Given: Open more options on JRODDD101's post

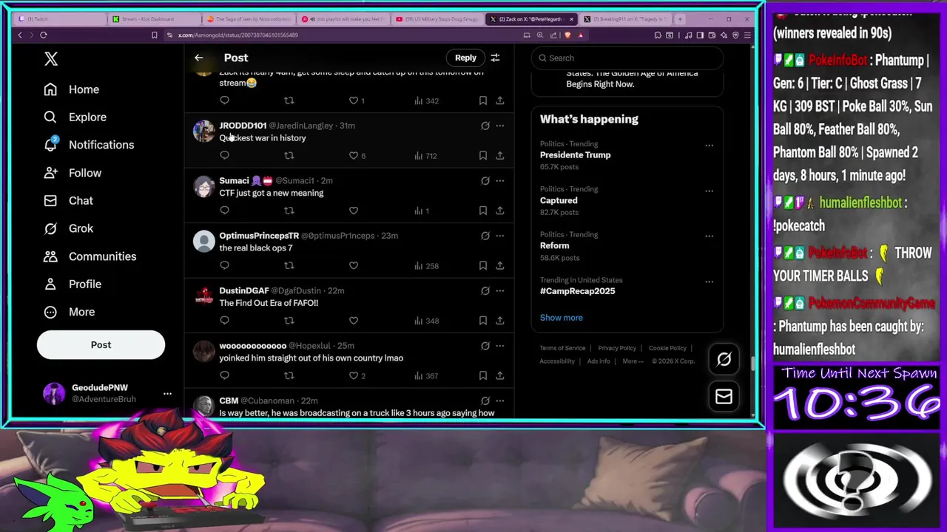Looking at the screenshot, I should coord(500,126).
